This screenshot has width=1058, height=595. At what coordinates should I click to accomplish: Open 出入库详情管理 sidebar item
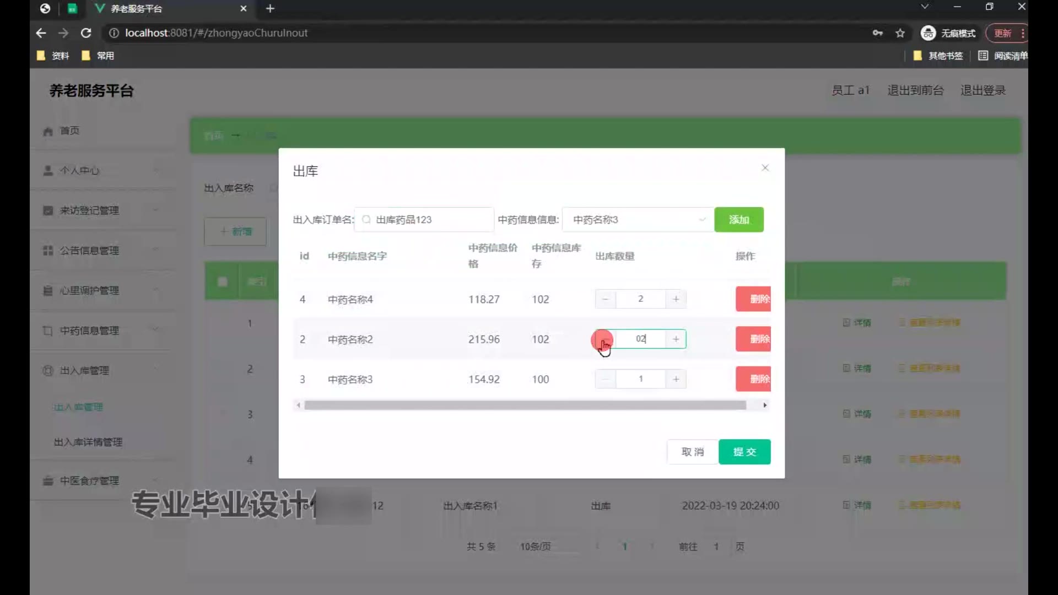88,442
